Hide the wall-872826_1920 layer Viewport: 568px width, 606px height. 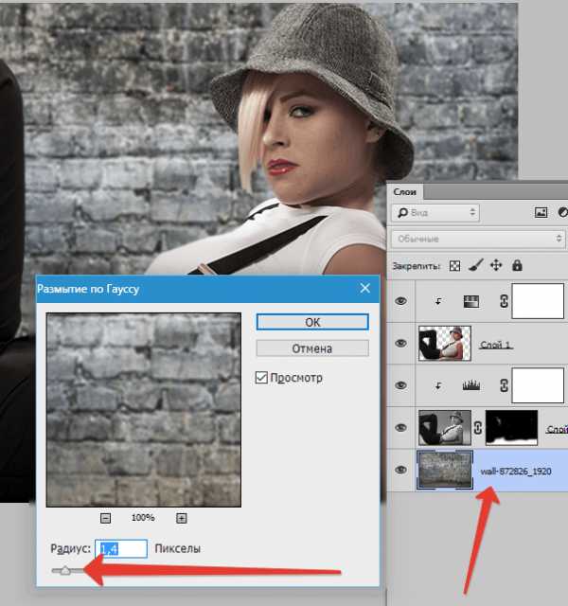[401, 470]
